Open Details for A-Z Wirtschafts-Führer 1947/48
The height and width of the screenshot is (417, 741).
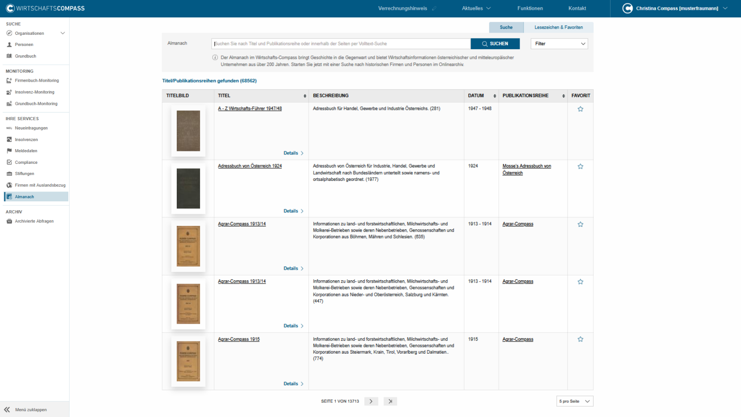[293, 153]
